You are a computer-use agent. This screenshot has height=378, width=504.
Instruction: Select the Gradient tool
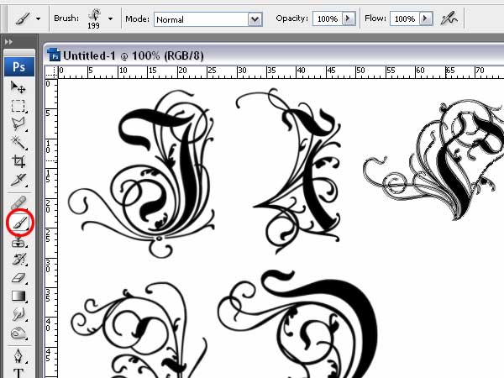[x=18, y=296]
